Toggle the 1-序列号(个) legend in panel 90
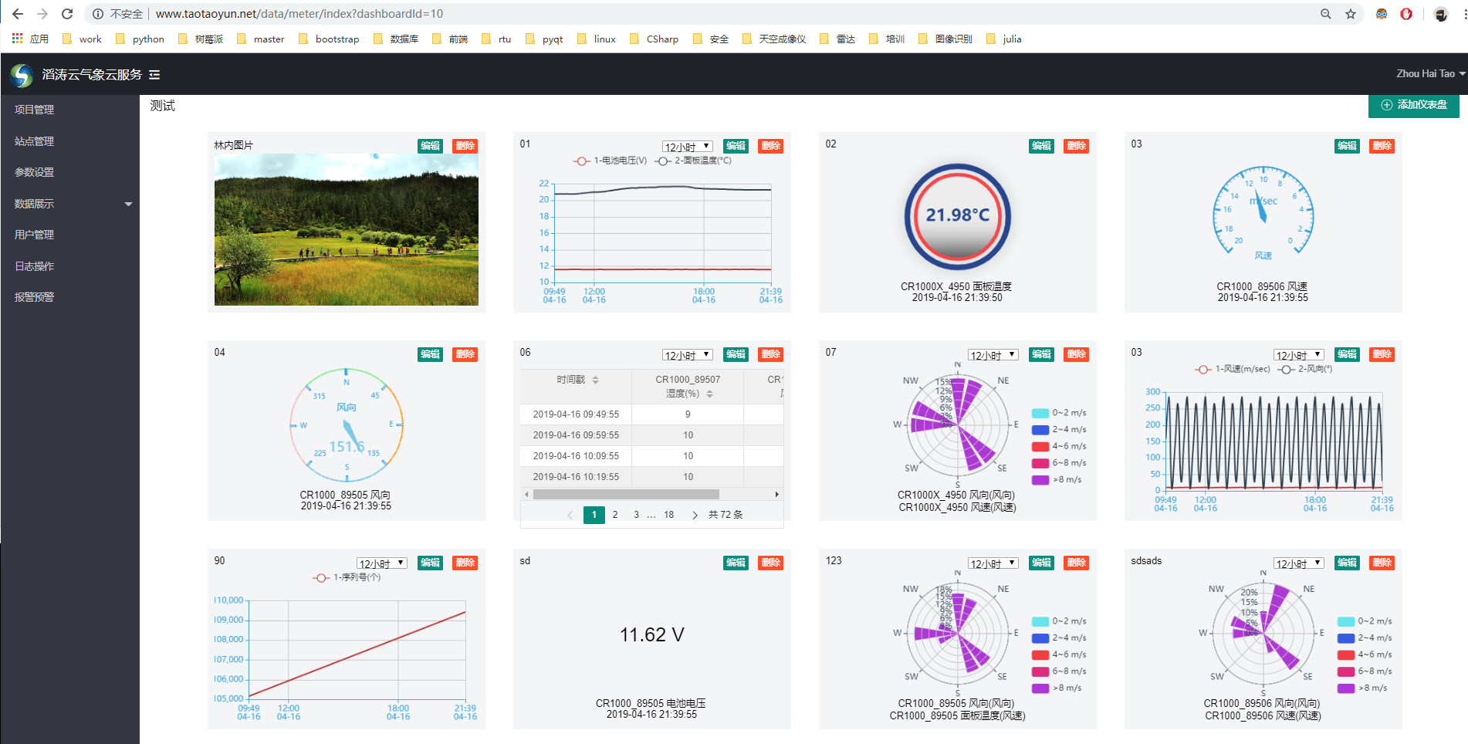This screenshot has width=1468, height=744. [347, 577]
